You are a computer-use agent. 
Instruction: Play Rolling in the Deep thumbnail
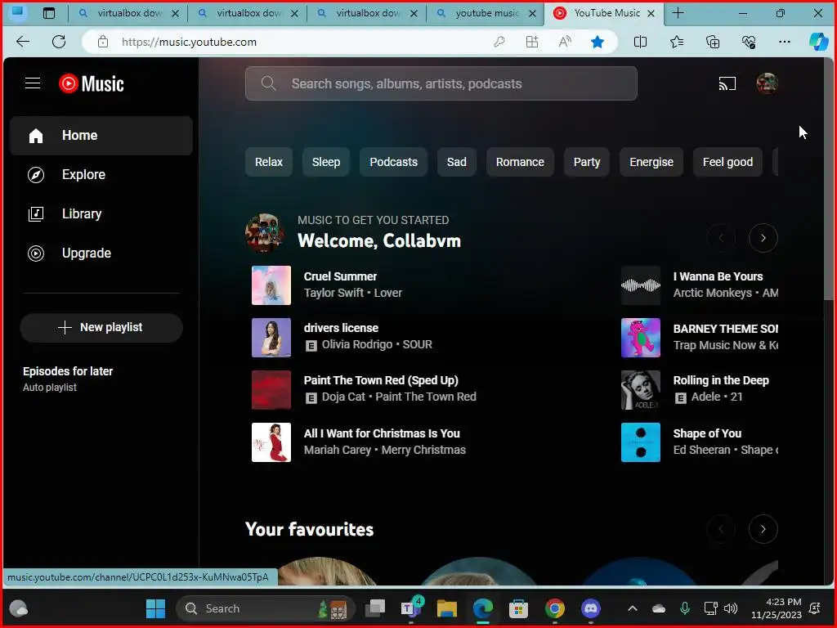[641, 390]
